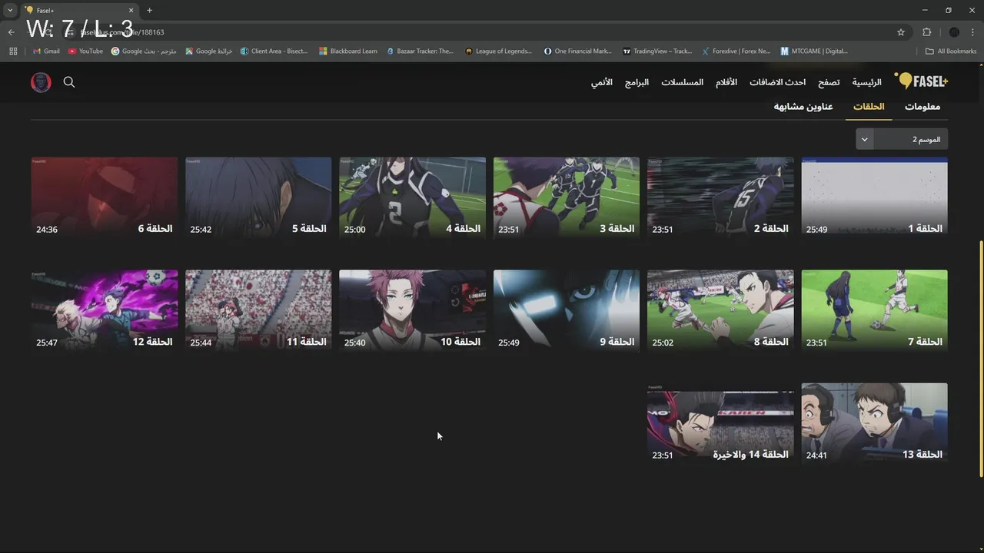
Task: Go to الرئيسية in the navigation
Action: [x=867, y=82]
